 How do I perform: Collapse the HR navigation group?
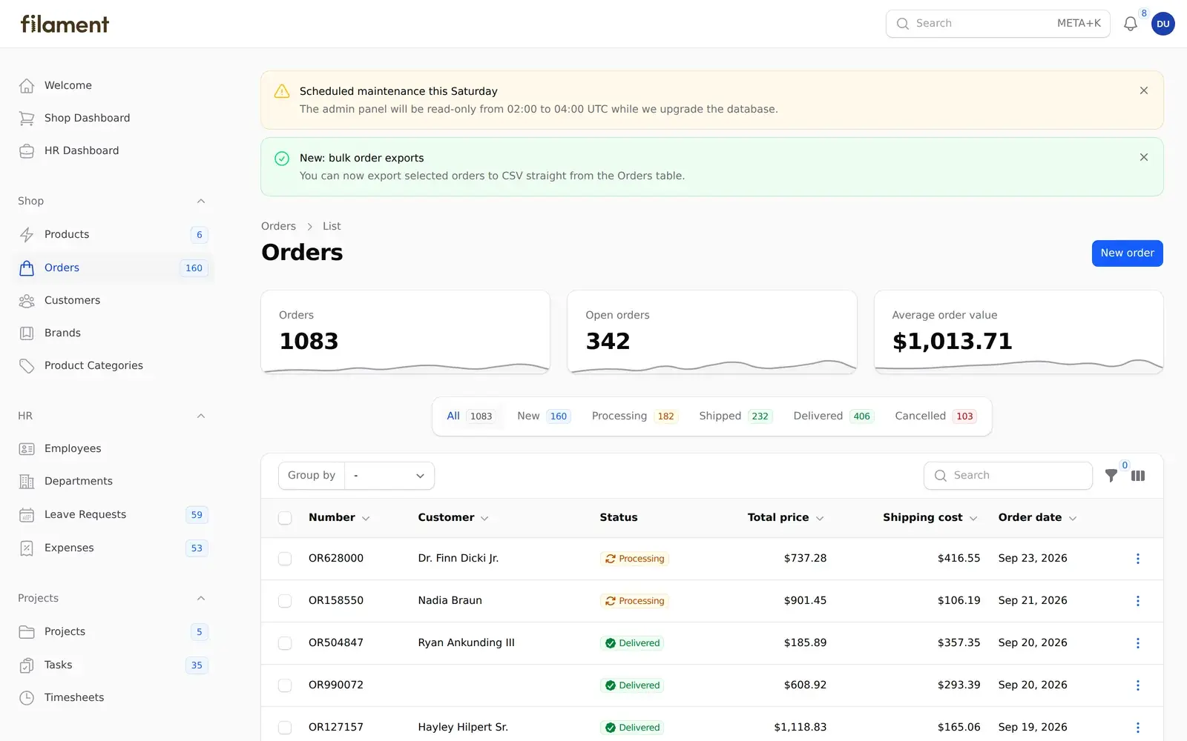click(200, 416)
